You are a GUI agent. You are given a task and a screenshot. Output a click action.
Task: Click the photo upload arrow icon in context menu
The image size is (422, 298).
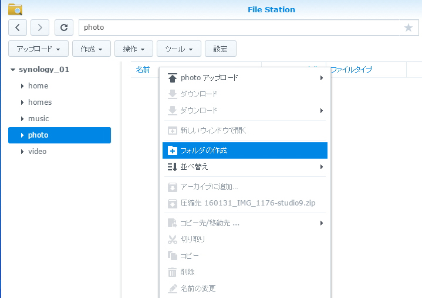(173, 78)
